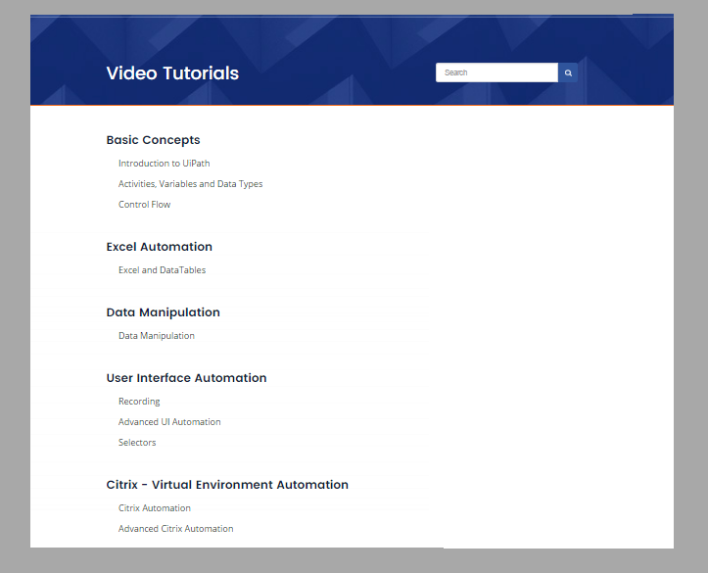This screenshot has height=573, width=708.
Task: Click the magnifier search button
Action: coord(568,72)
